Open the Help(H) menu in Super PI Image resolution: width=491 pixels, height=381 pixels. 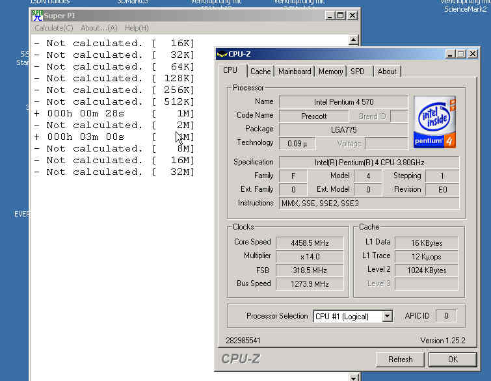tap(137, 28)
